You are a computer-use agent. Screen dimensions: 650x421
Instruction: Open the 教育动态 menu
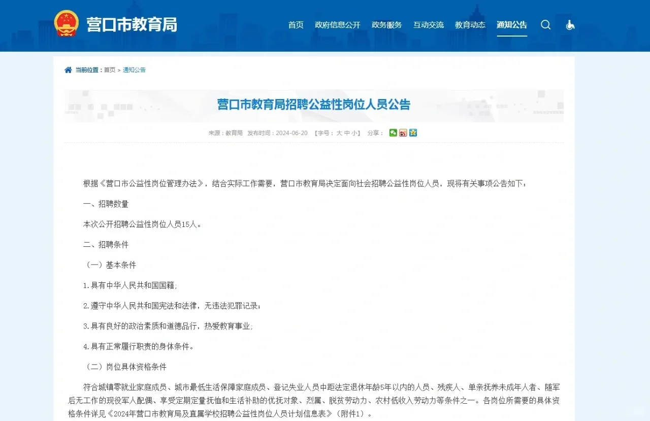470,25
